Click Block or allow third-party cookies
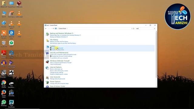The image size is (194, 109). 59,71
